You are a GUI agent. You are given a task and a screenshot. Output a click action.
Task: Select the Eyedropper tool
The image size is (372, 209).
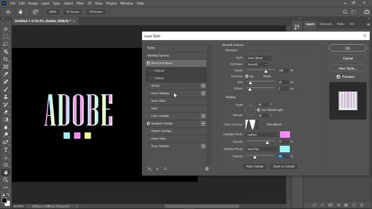tap(6, 74)
